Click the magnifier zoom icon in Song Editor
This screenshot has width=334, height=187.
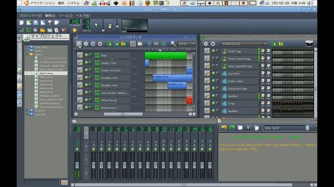pyautogui.click(x=173, y=44)
